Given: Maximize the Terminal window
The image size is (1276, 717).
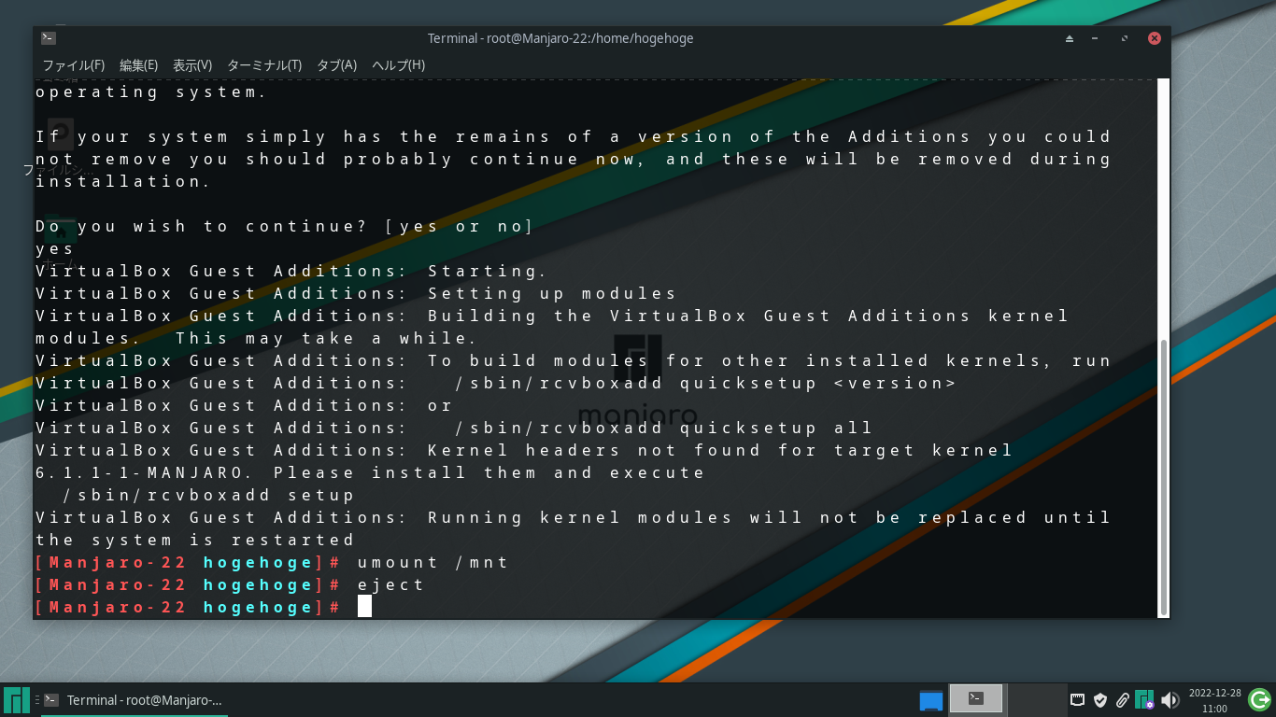Looking at the screenshot, I should pyautogui.click(x=1125, y=38).
